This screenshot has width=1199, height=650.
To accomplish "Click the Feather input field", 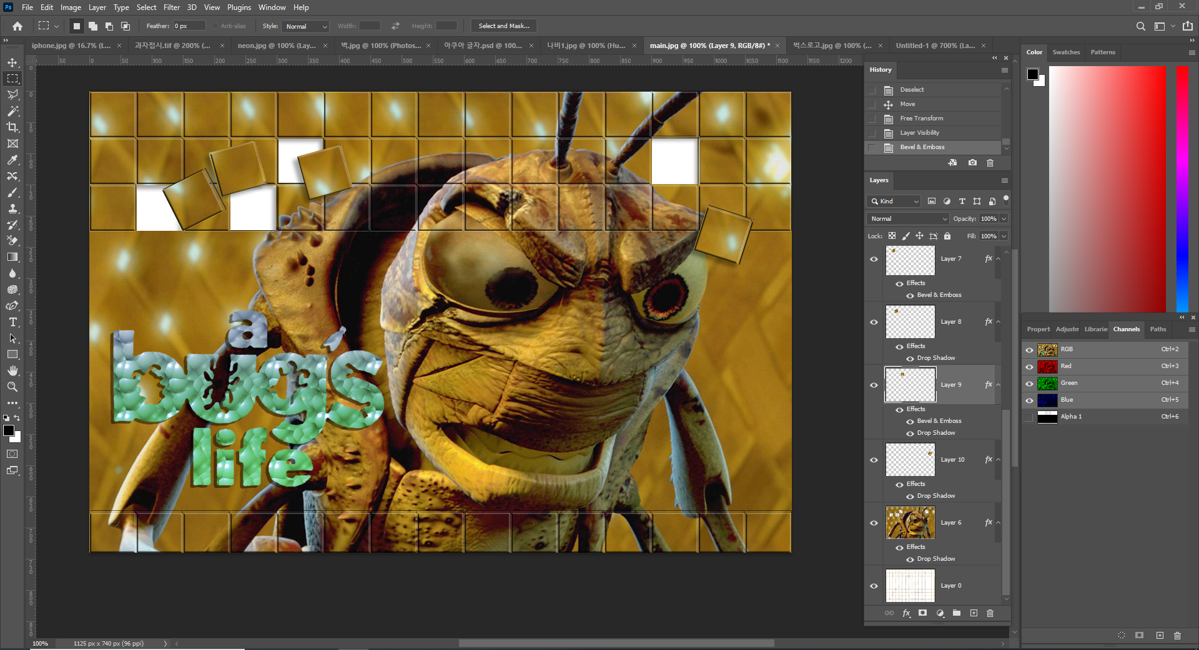I will click(189, 26).
